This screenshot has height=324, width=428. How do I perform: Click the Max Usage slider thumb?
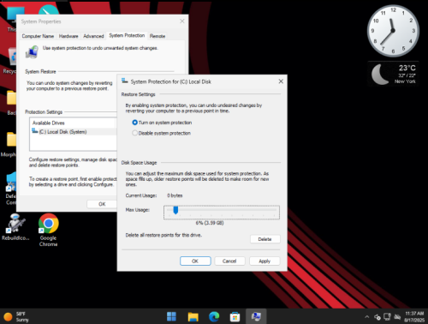coord(175,210)
